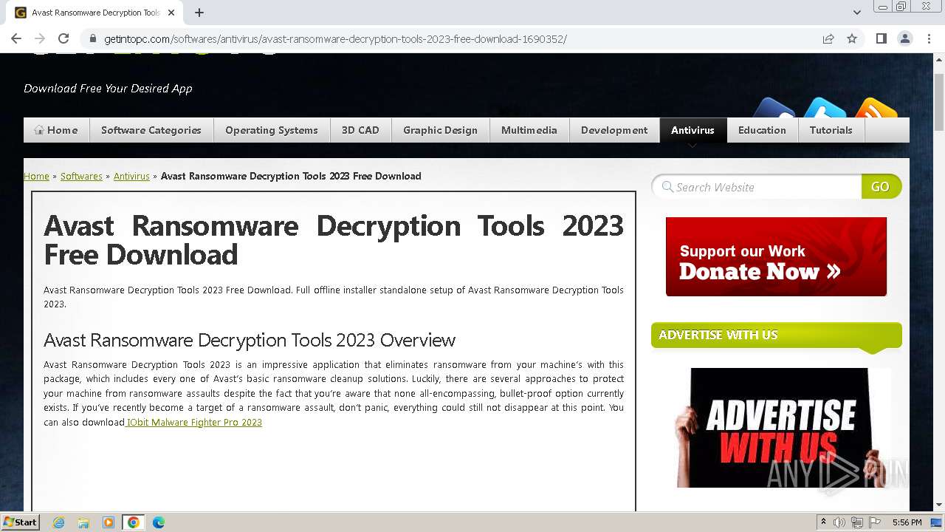Click the page scrollbar down arrow
Image resolution: width=945 pixels, height=532 pixels.
click(x=939, y=505)
